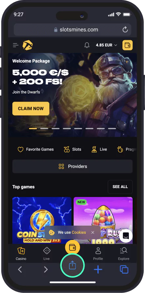Open the live chat support bubble
145x293 pixels.
click(x=126, y=236)
